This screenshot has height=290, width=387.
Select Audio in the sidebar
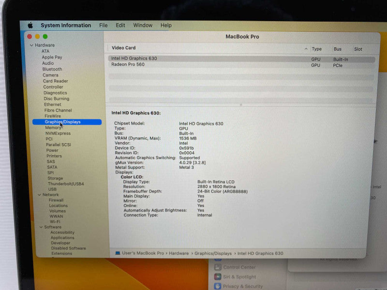coord(48,63)
